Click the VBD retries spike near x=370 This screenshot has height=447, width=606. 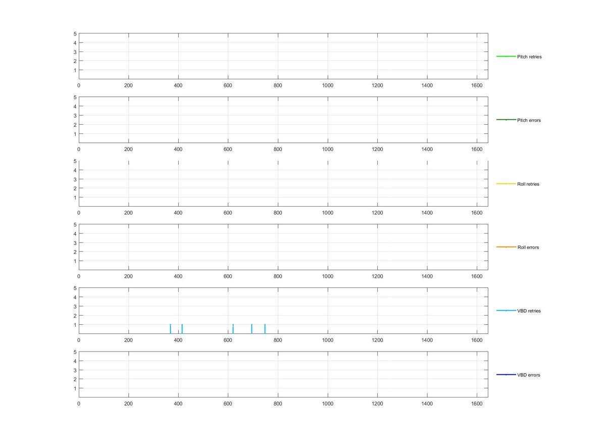(x=170, y=329)
